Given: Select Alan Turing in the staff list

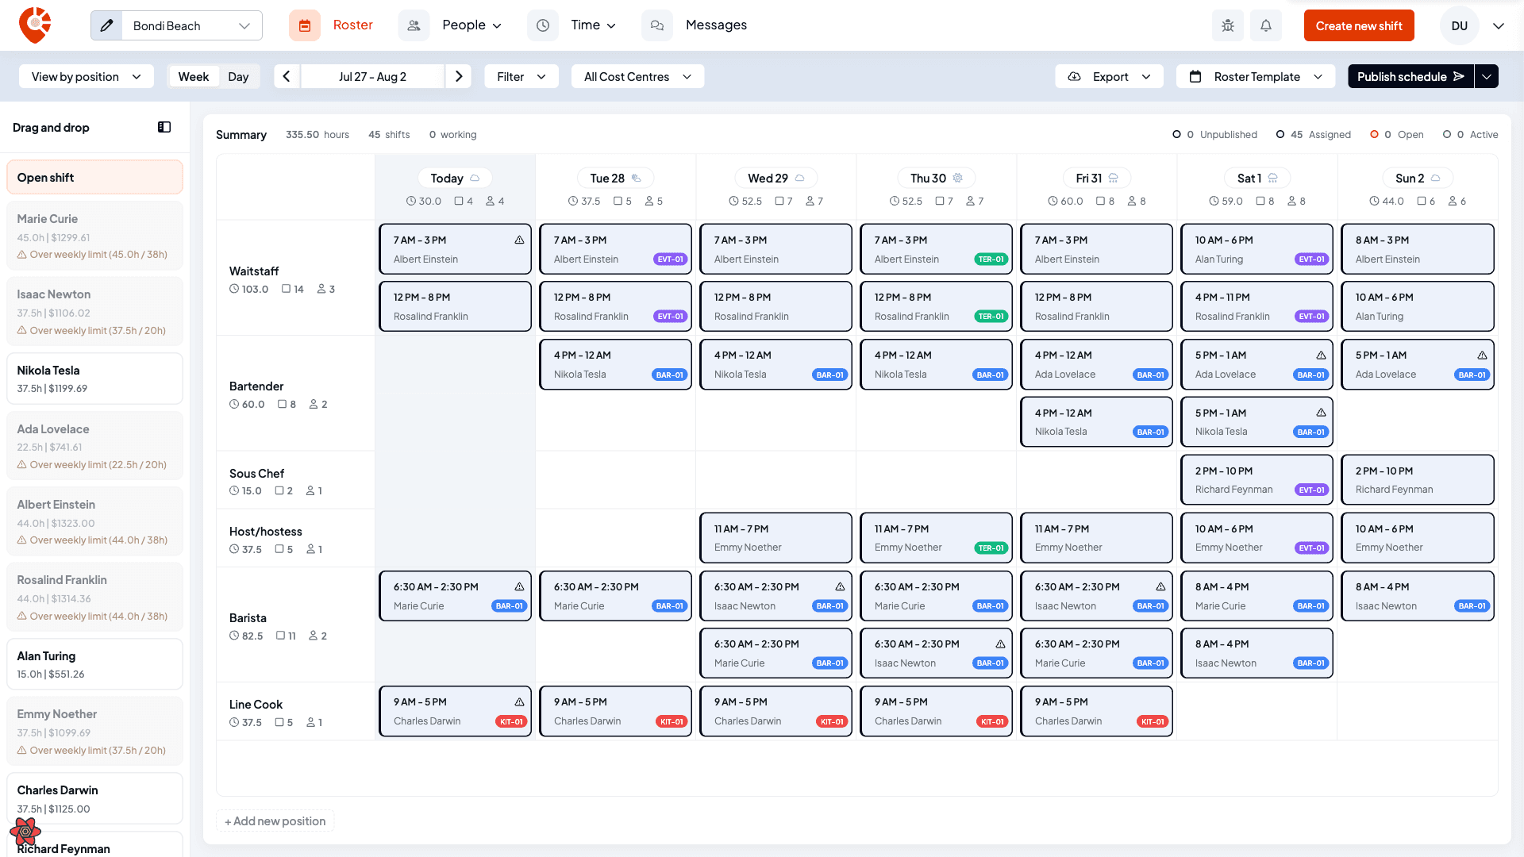Looking at the screenshot, I should pyautogui.click(x=94, y=664).
